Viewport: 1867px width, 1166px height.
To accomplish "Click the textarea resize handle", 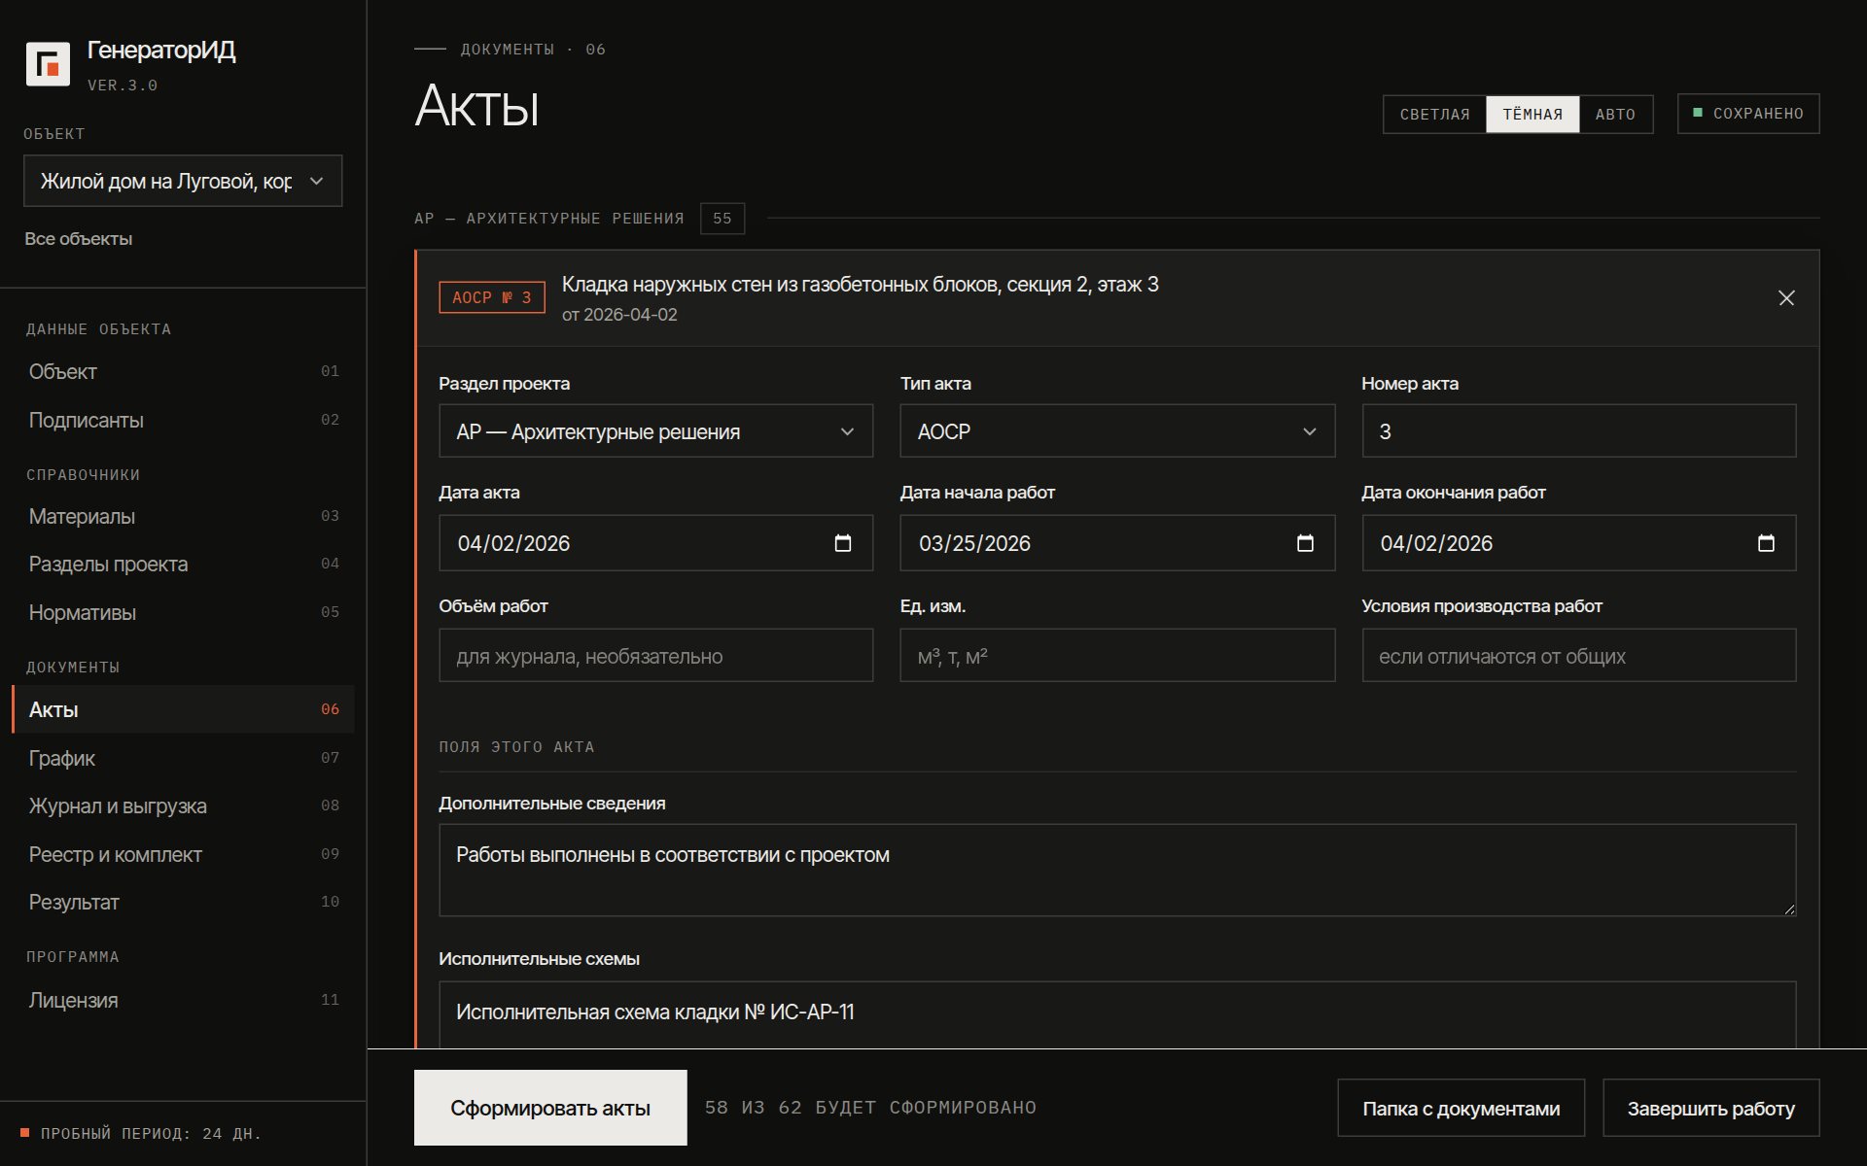I will tap(1789, 909).
